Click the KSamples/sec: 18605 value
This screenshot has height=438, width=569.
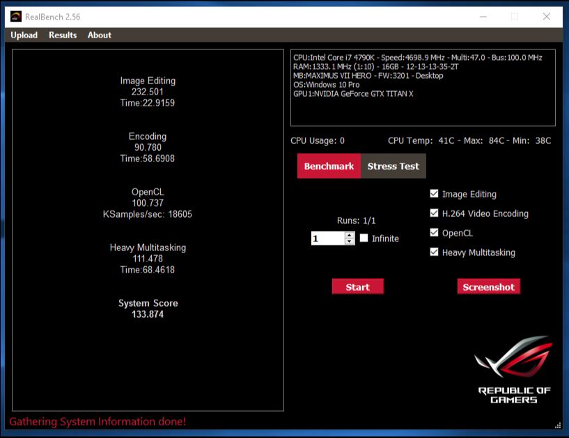click(148, 214)
